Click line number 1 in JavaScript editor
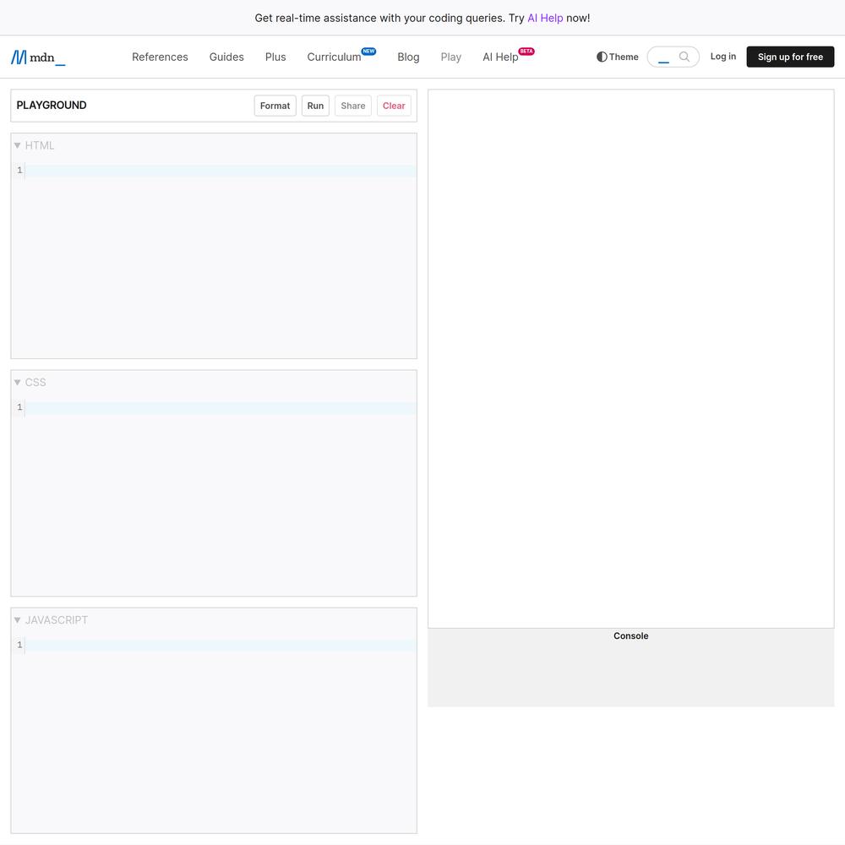Viewport: 845px width, 845px height. click(19, 645)
